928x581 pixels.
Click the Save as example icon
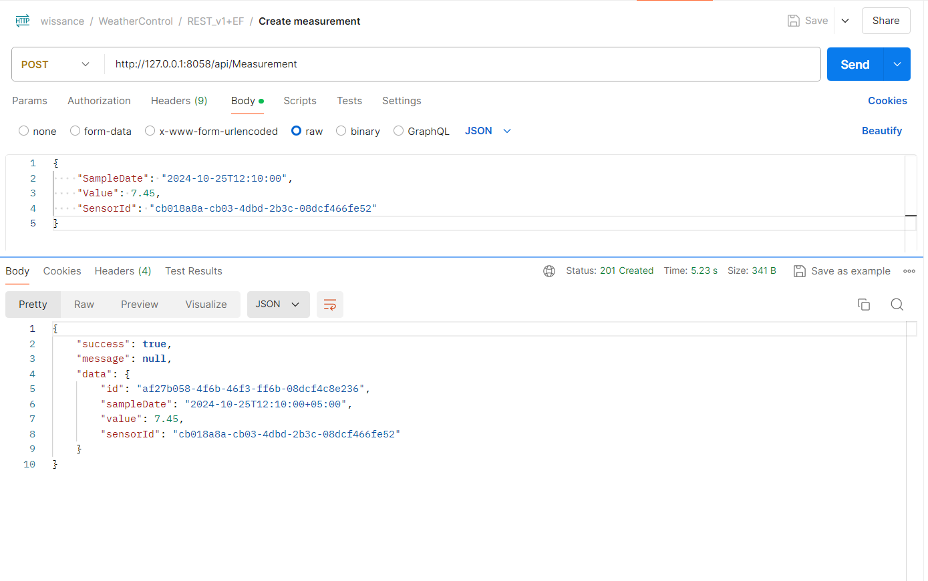[800, 270]
